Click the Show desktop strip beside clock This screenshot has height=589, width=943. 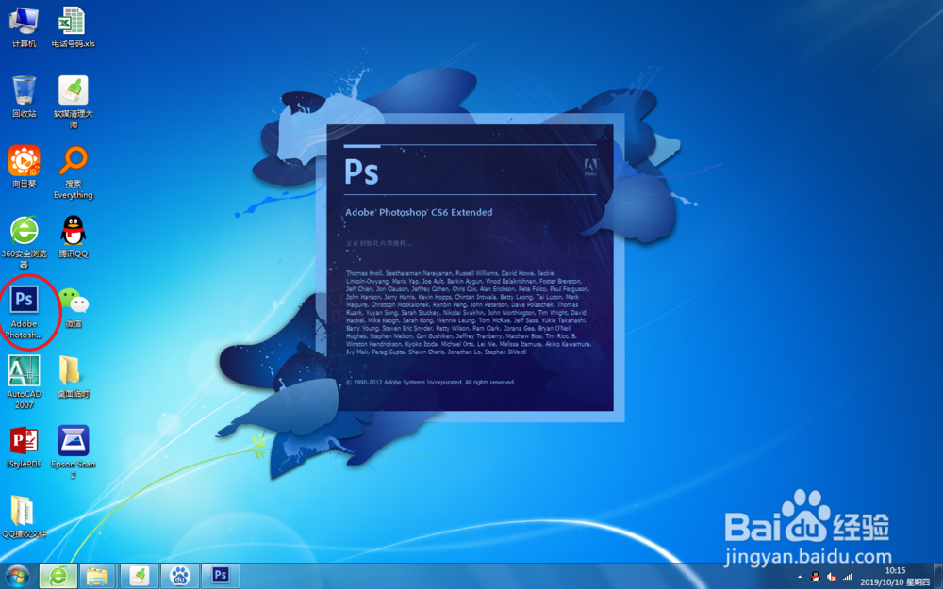coord(938,577)
